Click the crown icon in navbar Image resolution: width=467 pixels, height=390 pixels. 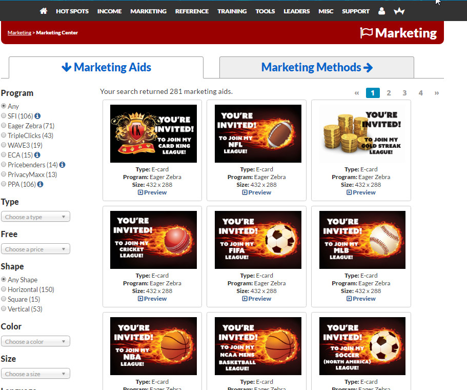click(x=399, y=11)
